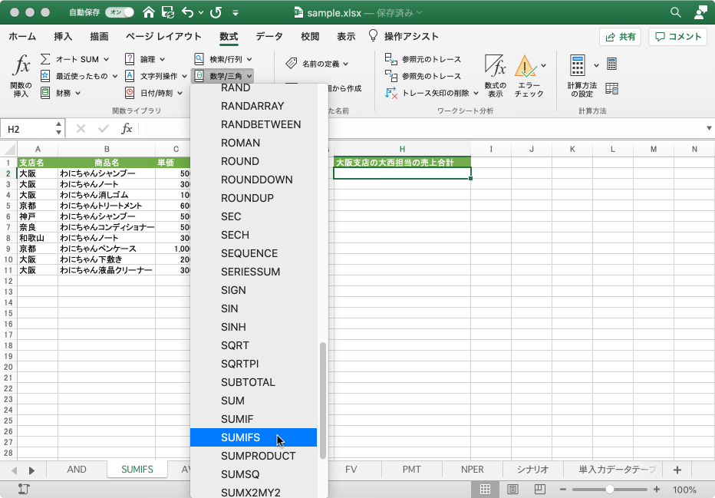Select the column H header

tap(402, 149)
